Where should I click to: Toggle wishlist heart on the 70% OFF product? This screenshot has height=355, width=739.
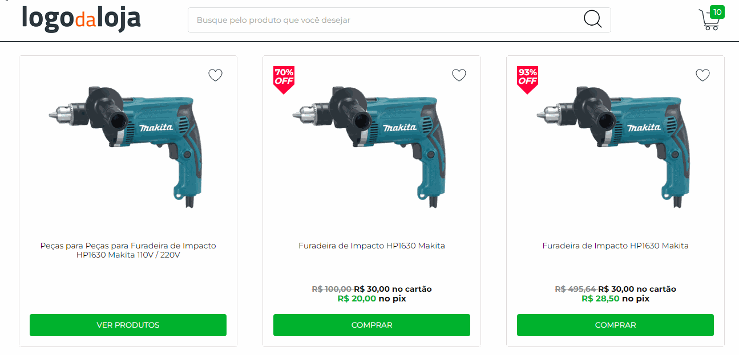(x=459, y=75)
